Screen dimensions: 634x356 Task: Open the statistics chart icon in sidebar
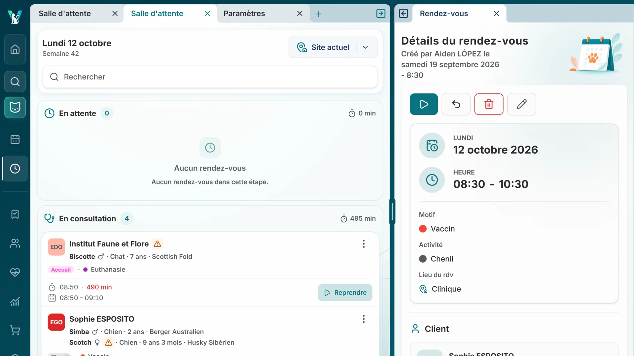[x=15, y=301]
